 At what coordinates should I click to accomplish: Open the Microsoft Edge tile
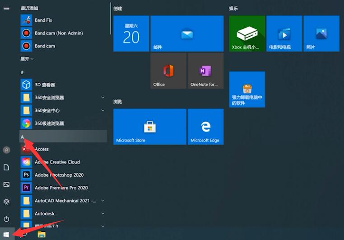click(x=205, y=127)
